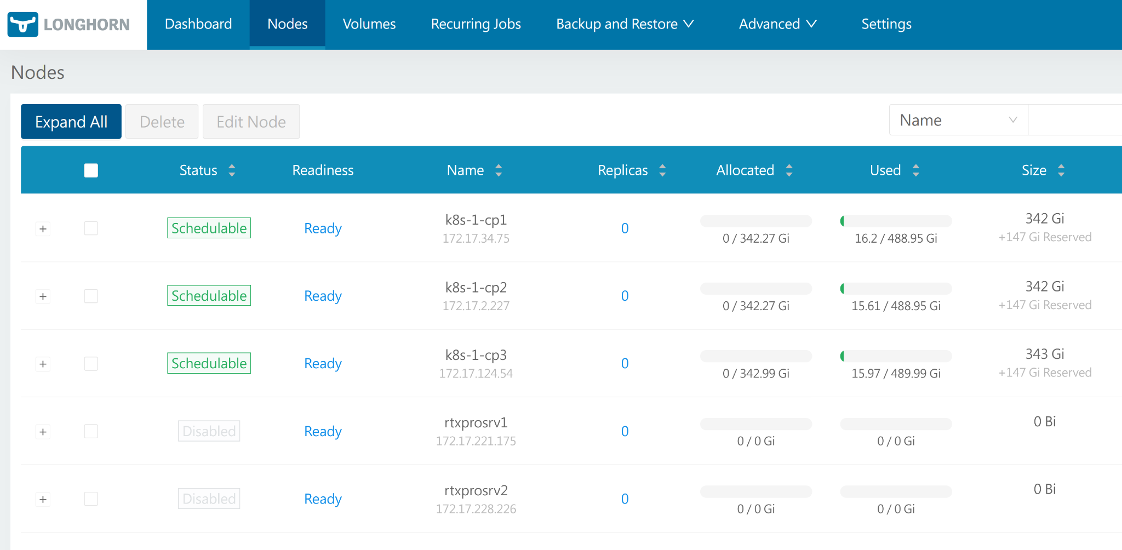Image resolution: width=1122 pixels, height=550 pixels.
Task: Click IP address 172.17.124.54
Action: (x=476, y=374)
